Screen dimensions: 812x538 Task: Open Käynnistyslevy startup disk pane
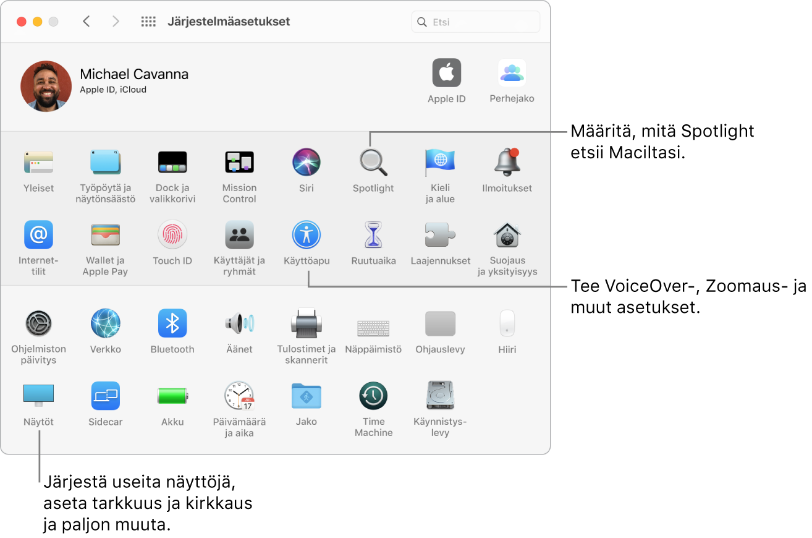(x=440, y=396)
